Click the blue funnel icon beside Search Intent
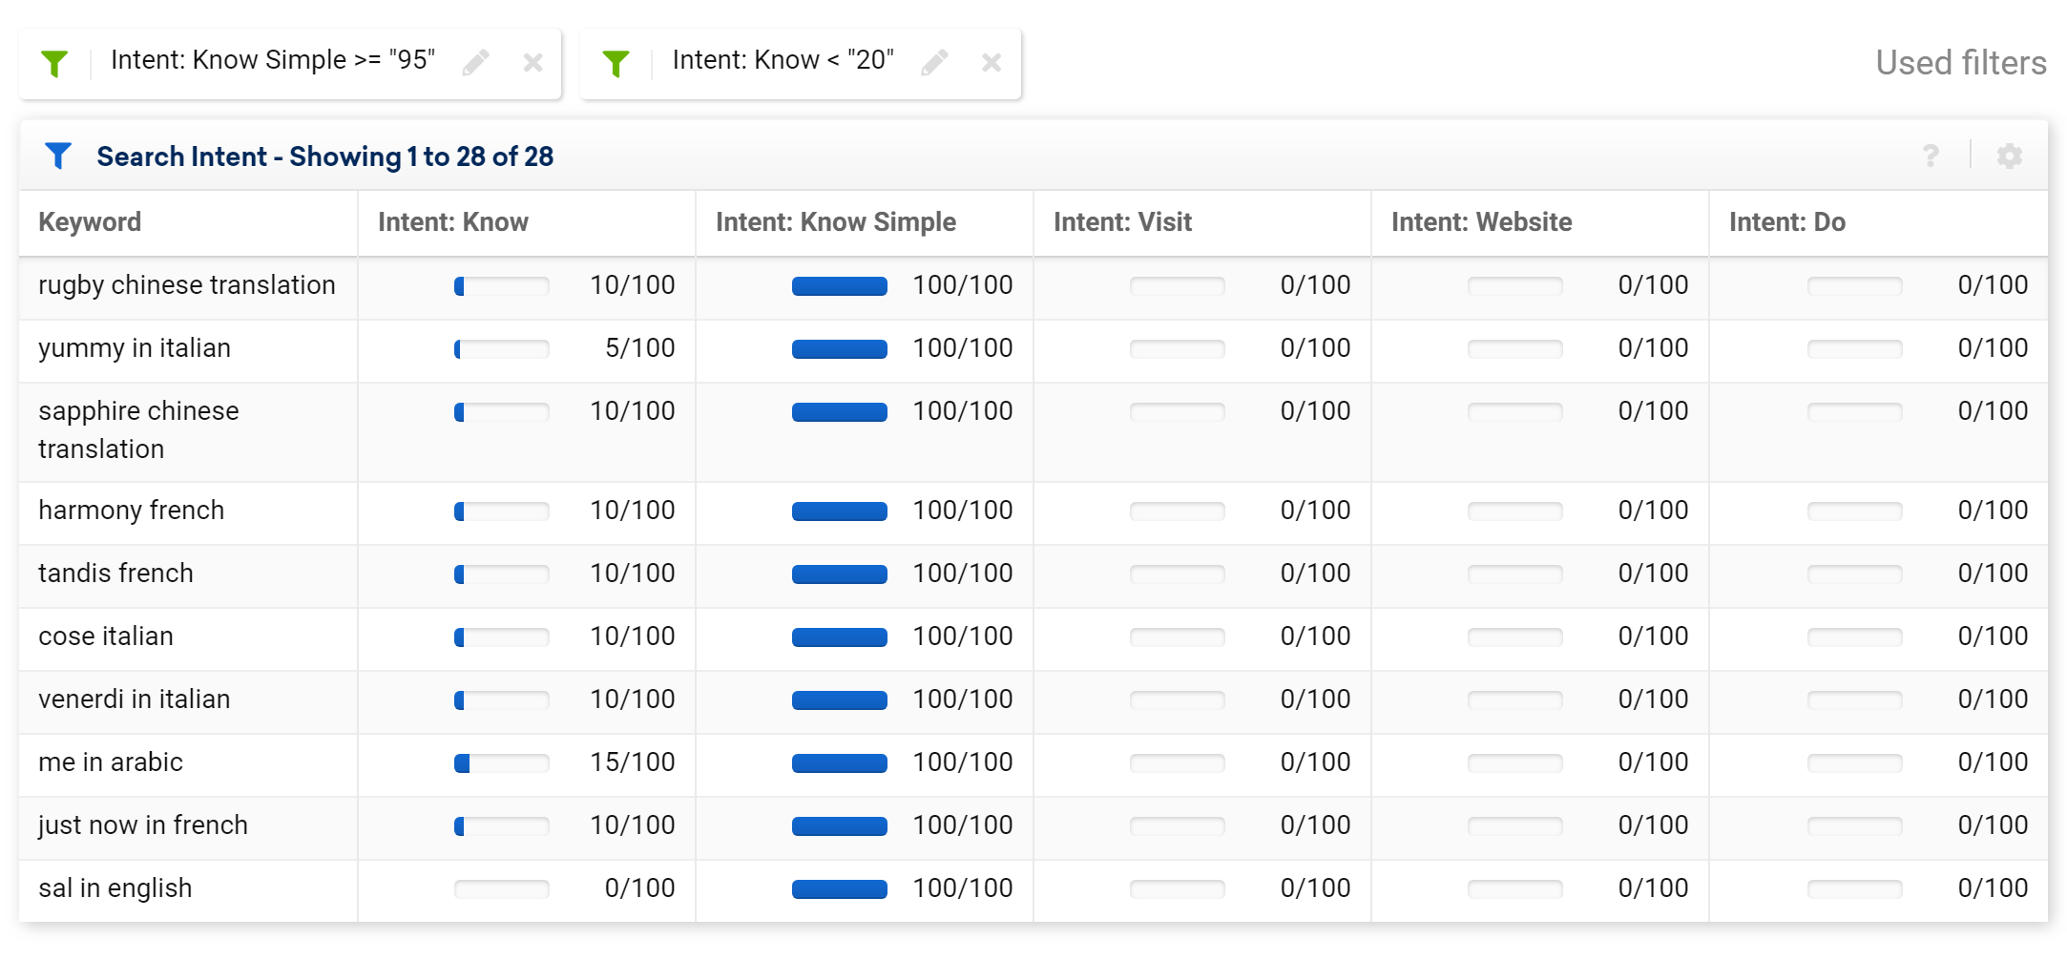The height and width of the screenshot is (960, 2067). click(58, 156)
